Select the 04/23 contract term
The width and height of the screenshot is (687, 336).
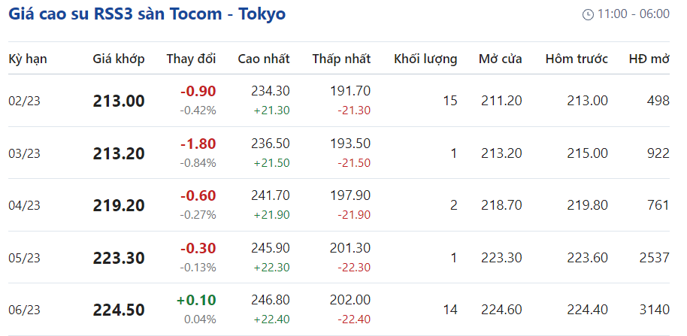coord(24,205)
